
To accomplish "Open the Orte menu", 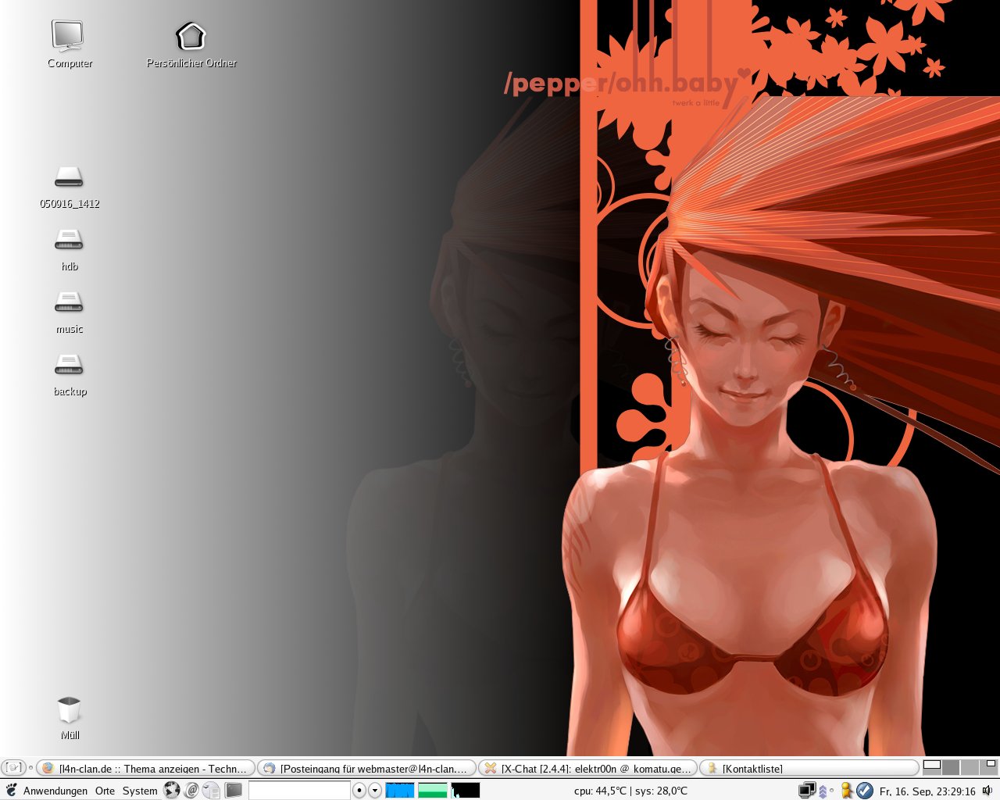I will tap(105, 791).
